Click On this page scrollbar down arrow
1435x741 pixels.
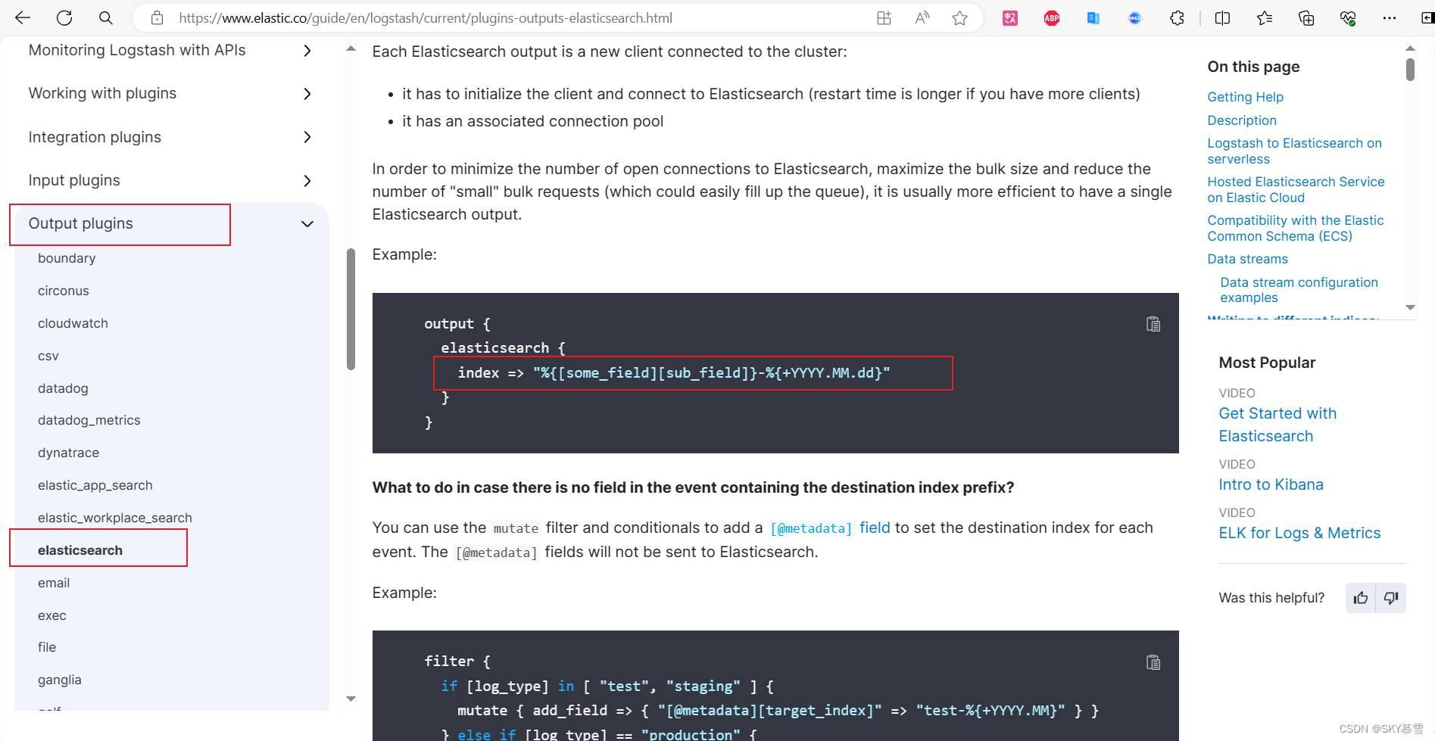[1410, 307]
